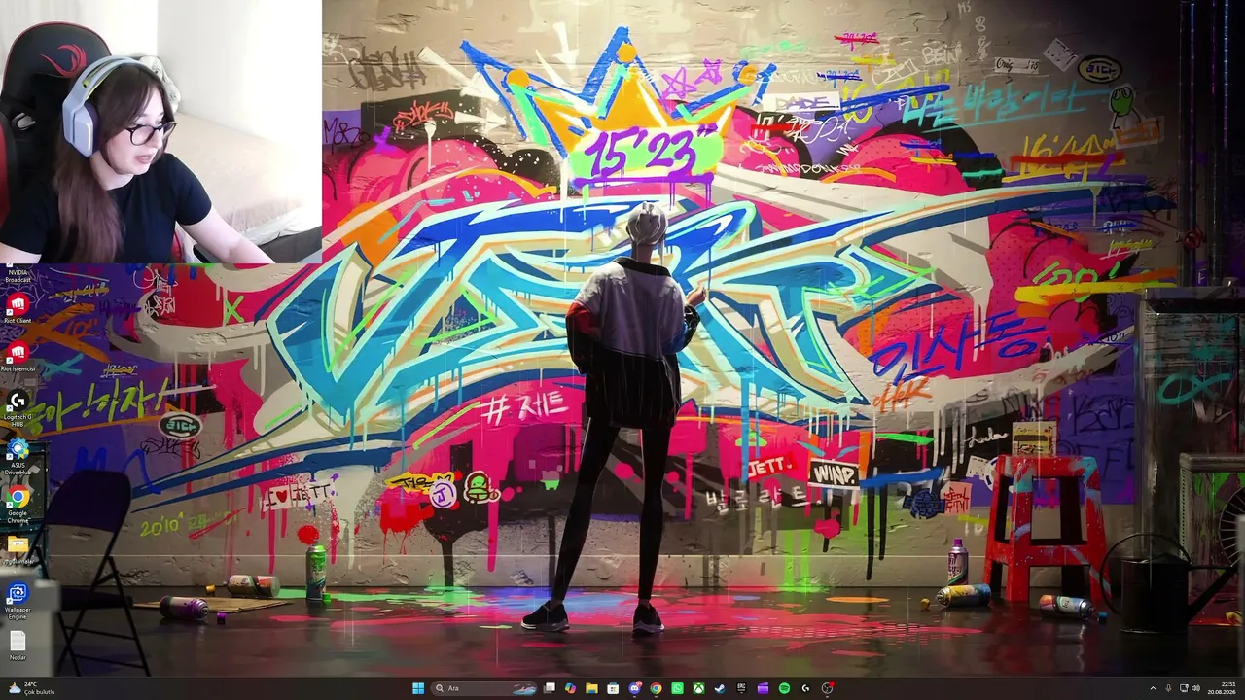Open WhatsApp from the taskbar
The height and width of the screenshot is (700, 1245).
677,688
